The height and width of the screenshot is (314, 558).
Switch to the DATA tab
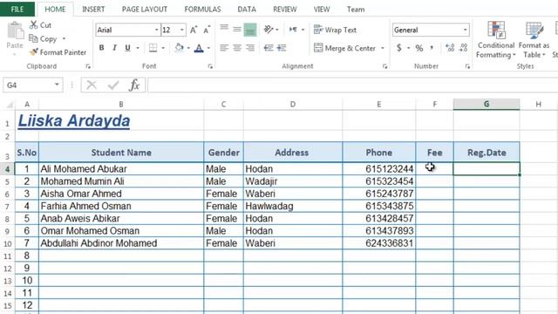coord(247,10)
